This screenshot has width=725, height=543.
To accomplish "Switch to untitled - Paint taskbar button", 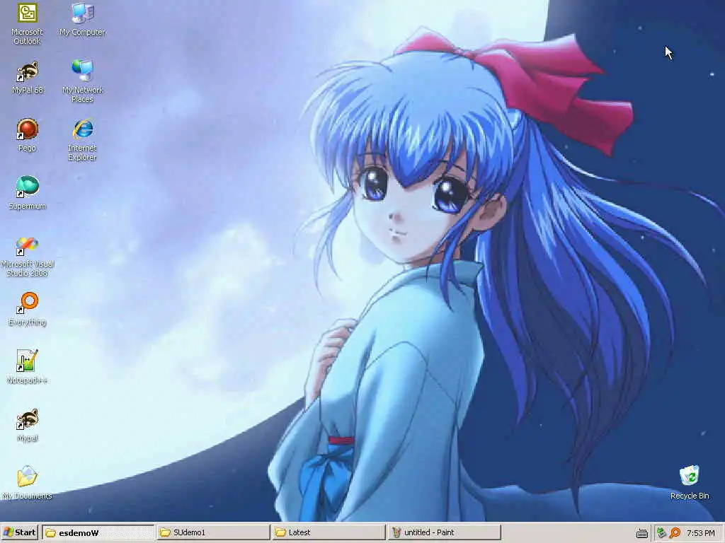I will (x=443, y=532).
